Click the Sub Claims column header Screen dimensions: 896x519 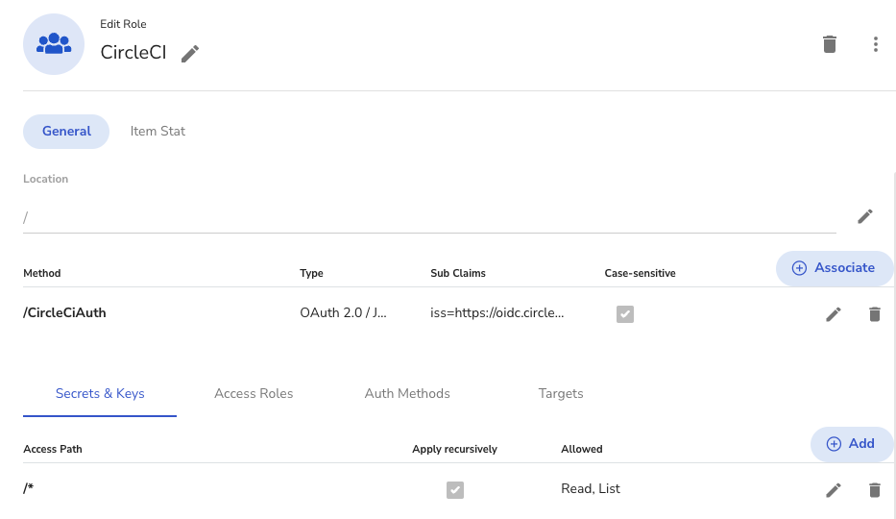[458, 273]
